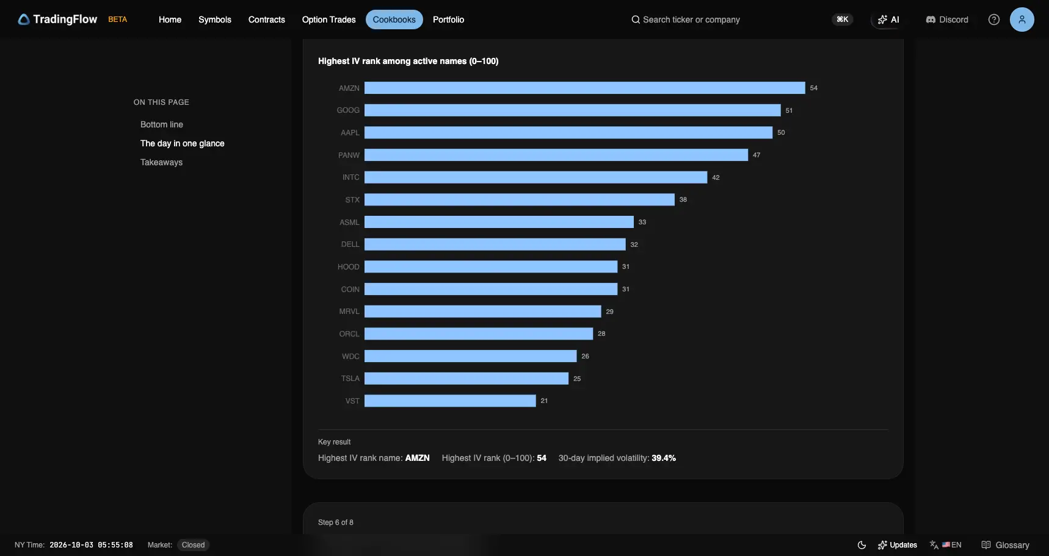
Task: Click the help question mark icon
Action: (x=994, y=20)
